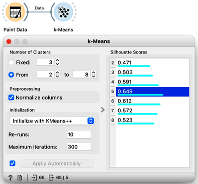Select the Fixed clusters radio button
Viewport: 198px width, 184px height.
(11, 62)
